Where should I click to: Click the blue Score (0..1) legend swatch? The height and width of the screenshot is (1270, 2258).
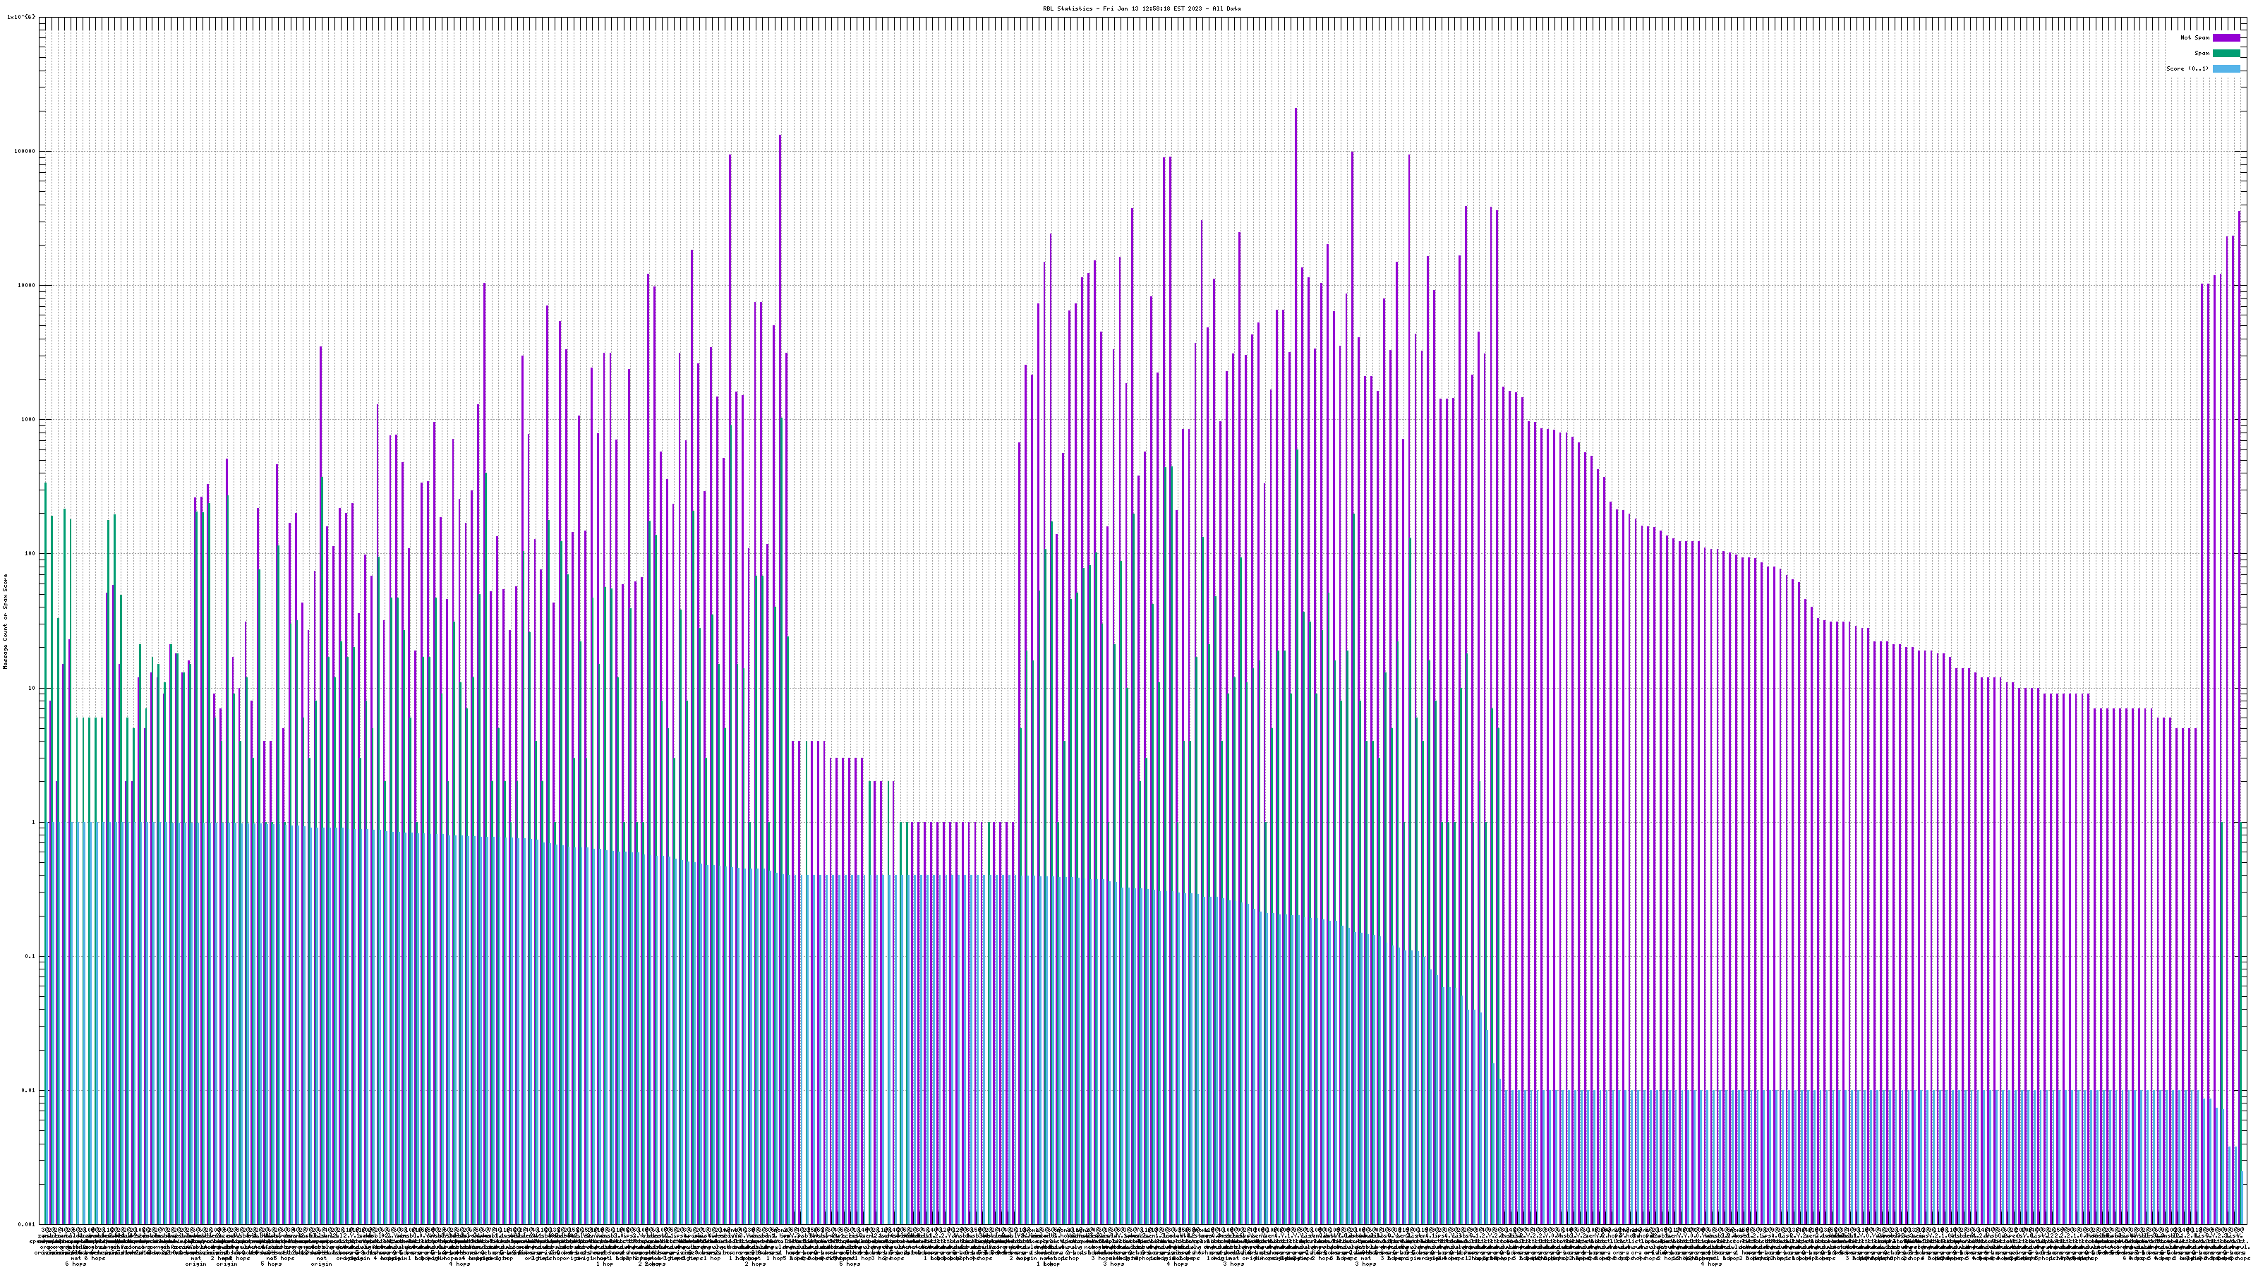click(2226, 68)
